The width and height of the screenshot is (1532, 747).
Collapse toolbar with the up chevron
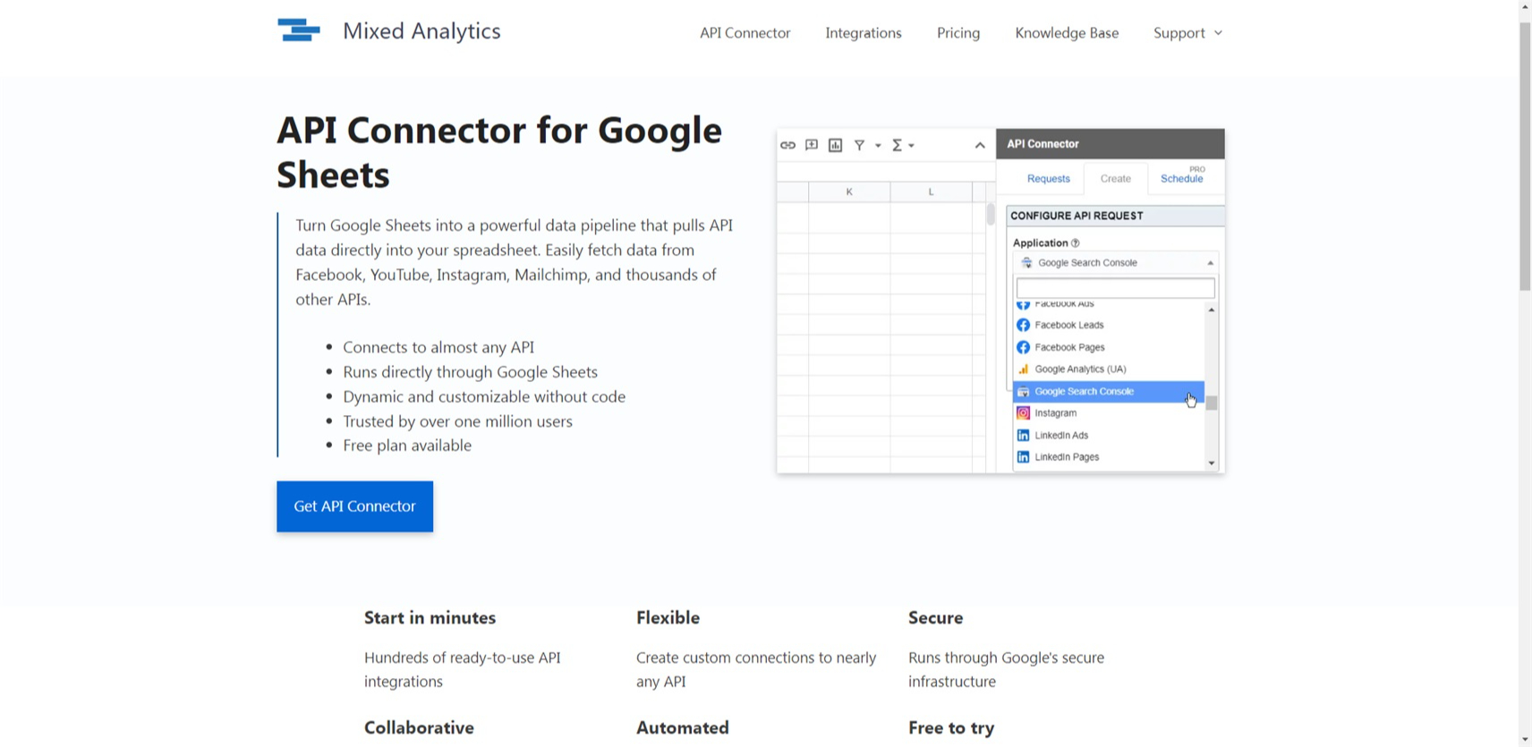tap(980, 145)
